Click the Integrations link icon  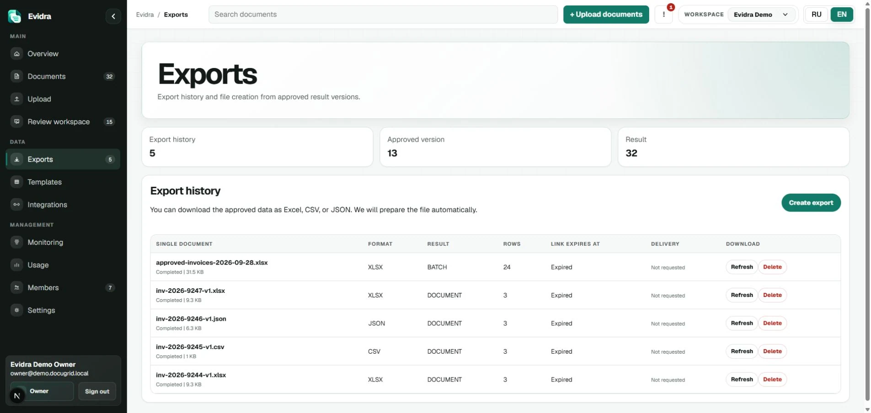coord(17,205)
